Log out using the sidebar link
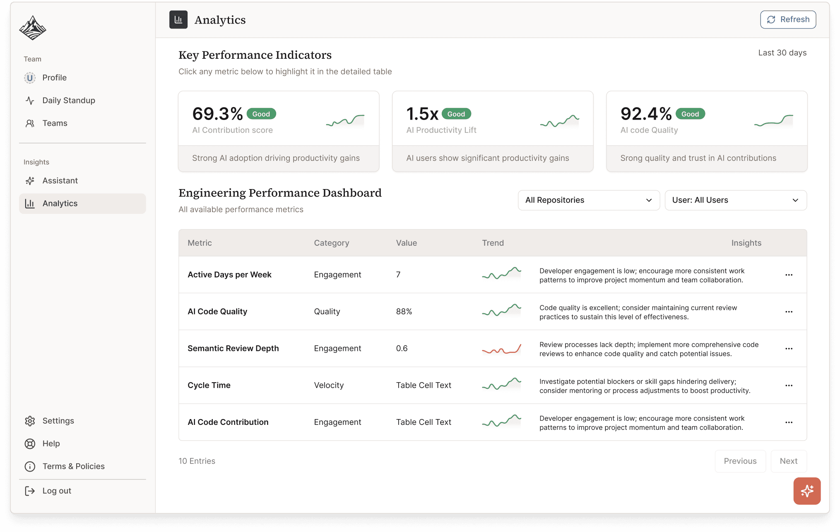This screenshot has width=840, height=532. point(57,491)
